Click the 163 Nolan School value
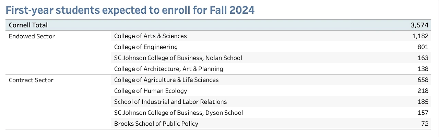439x137 pixels. [423, 58]
